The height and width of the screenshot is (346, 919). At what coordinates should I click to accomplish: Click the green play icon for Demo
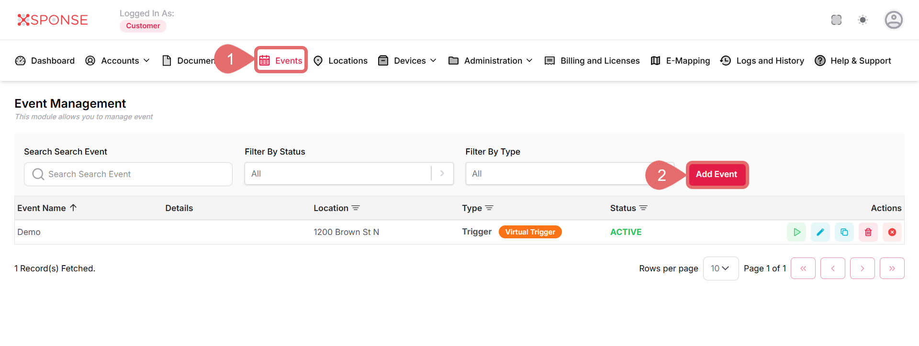click(x=796, y=232)
